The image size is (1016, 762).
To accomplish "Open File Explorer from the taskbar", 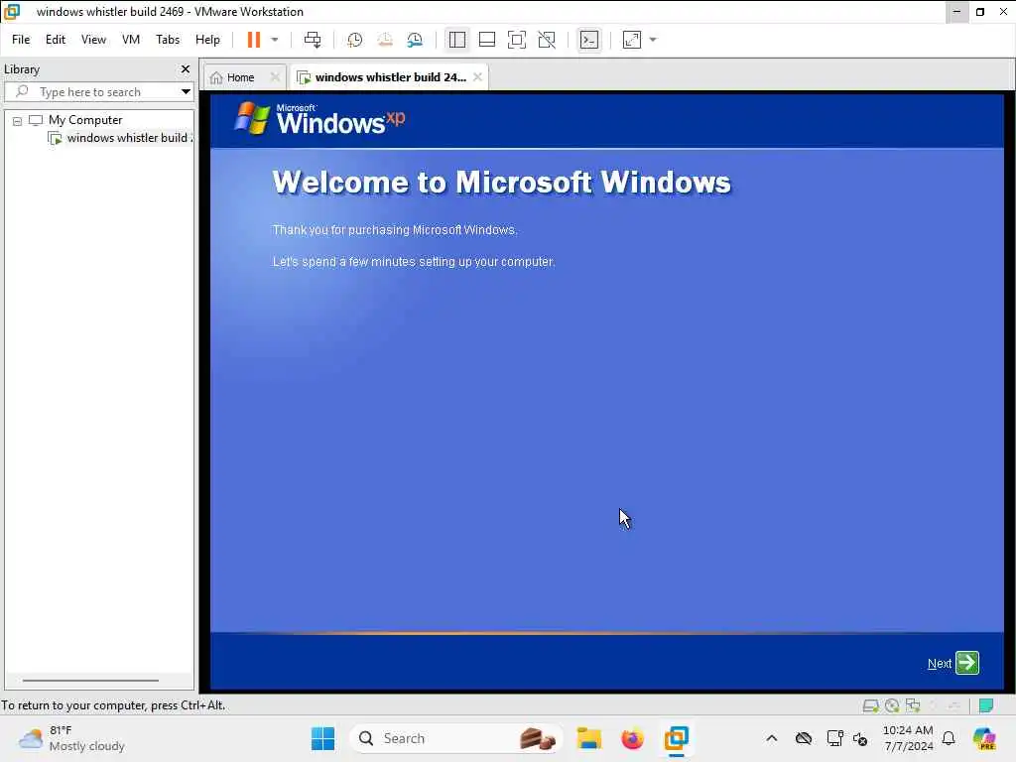I will (x=589, y=738).
